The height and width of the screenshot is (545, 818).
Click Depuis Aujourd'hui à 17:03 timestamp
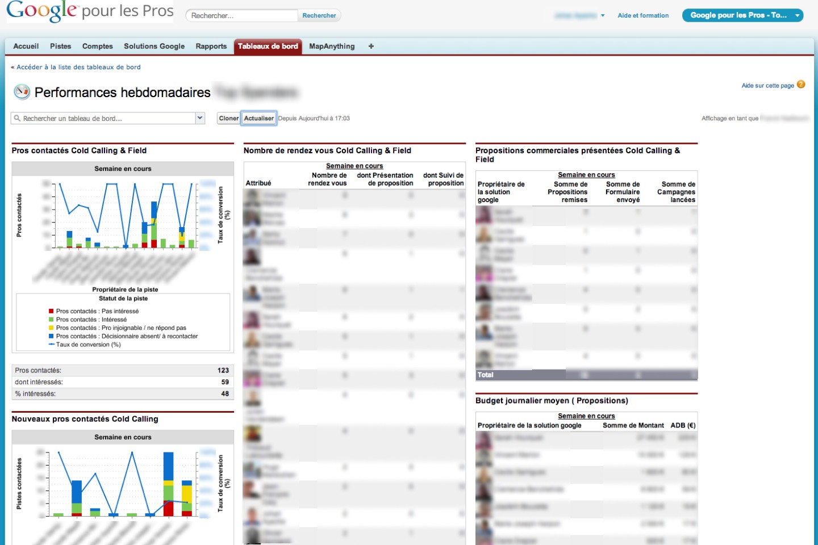point(314,119)
